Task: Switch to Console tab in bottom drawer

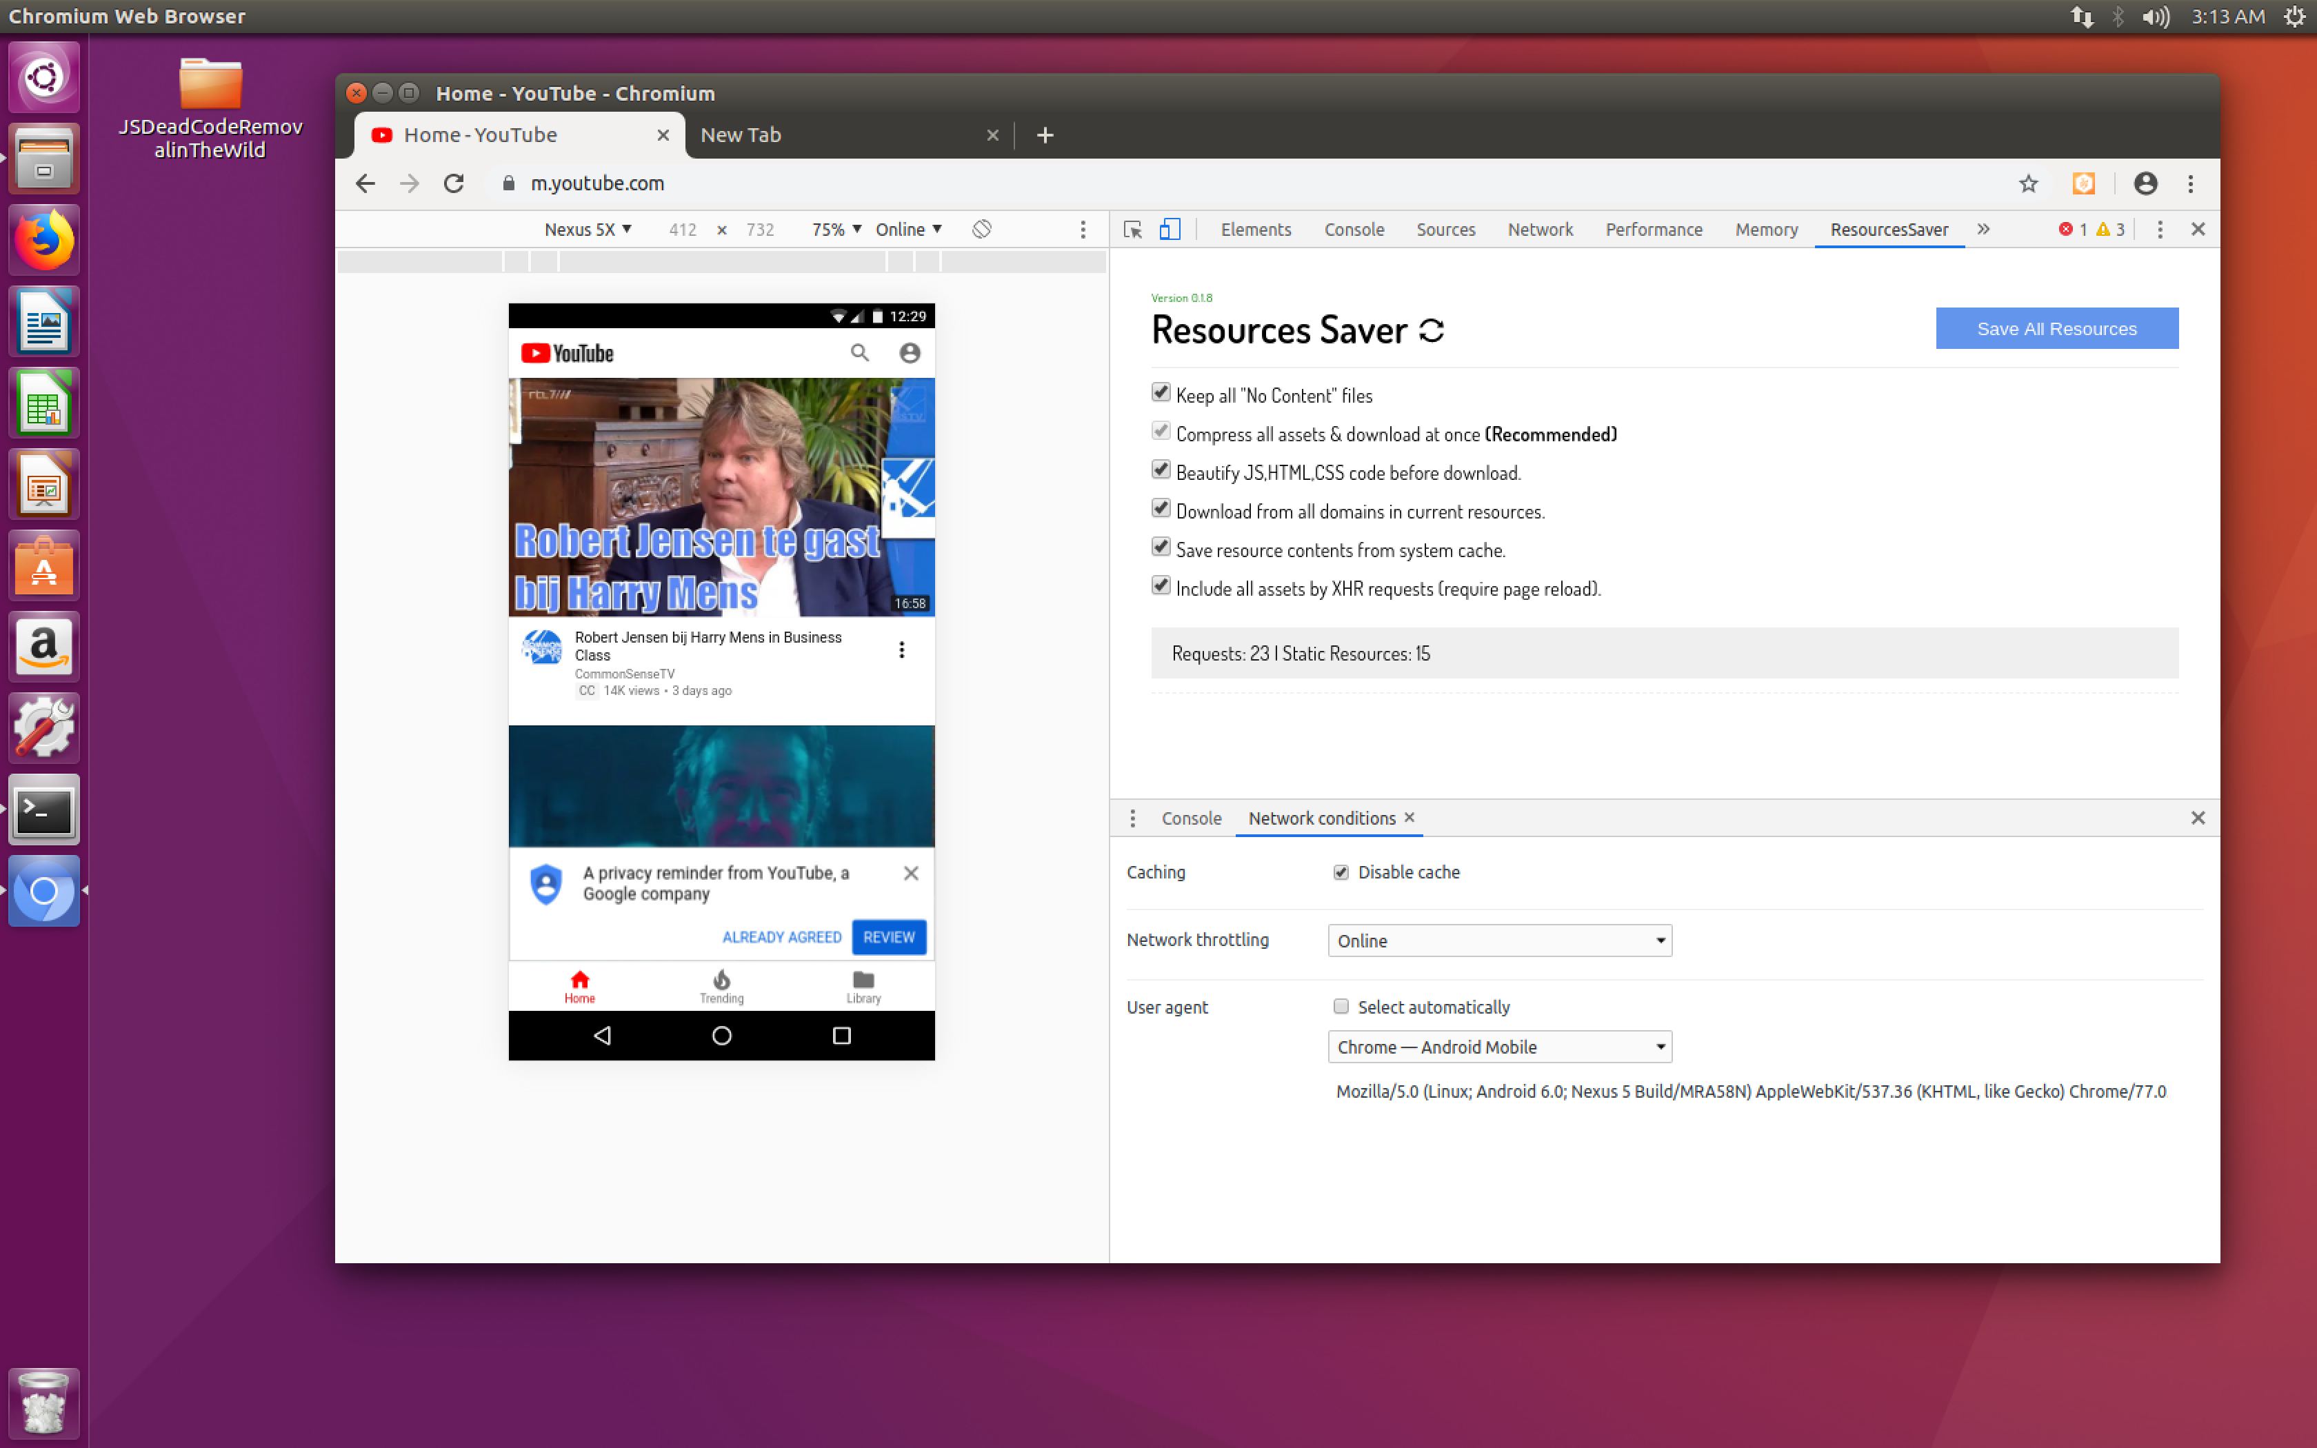Action: tap(1191, 818)
